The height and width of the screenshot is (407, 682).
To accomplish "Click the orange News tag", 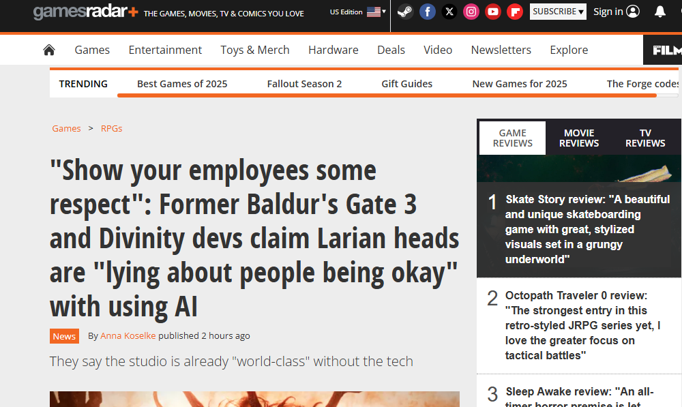I will pyautogui.click(x=64, y=336).
